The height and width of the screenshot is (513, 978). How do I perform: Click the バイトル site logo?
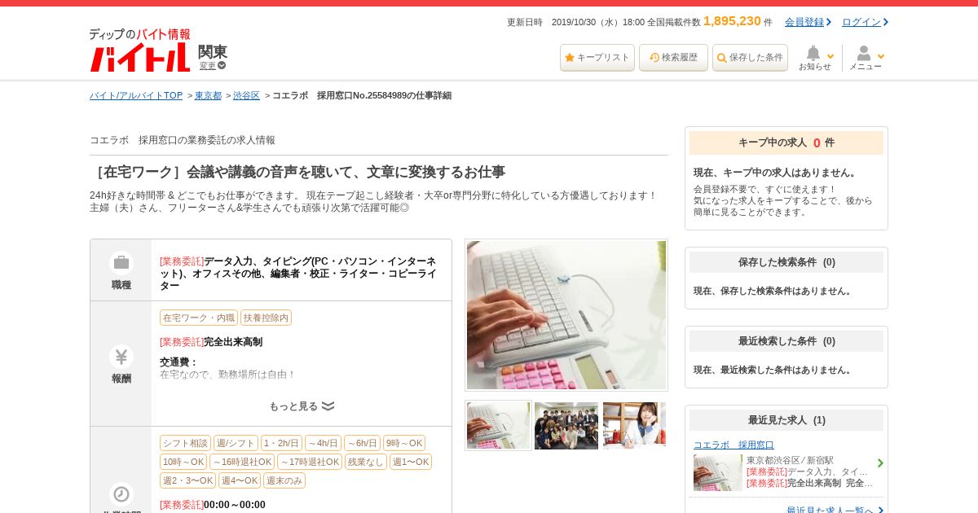pos(139,50)
